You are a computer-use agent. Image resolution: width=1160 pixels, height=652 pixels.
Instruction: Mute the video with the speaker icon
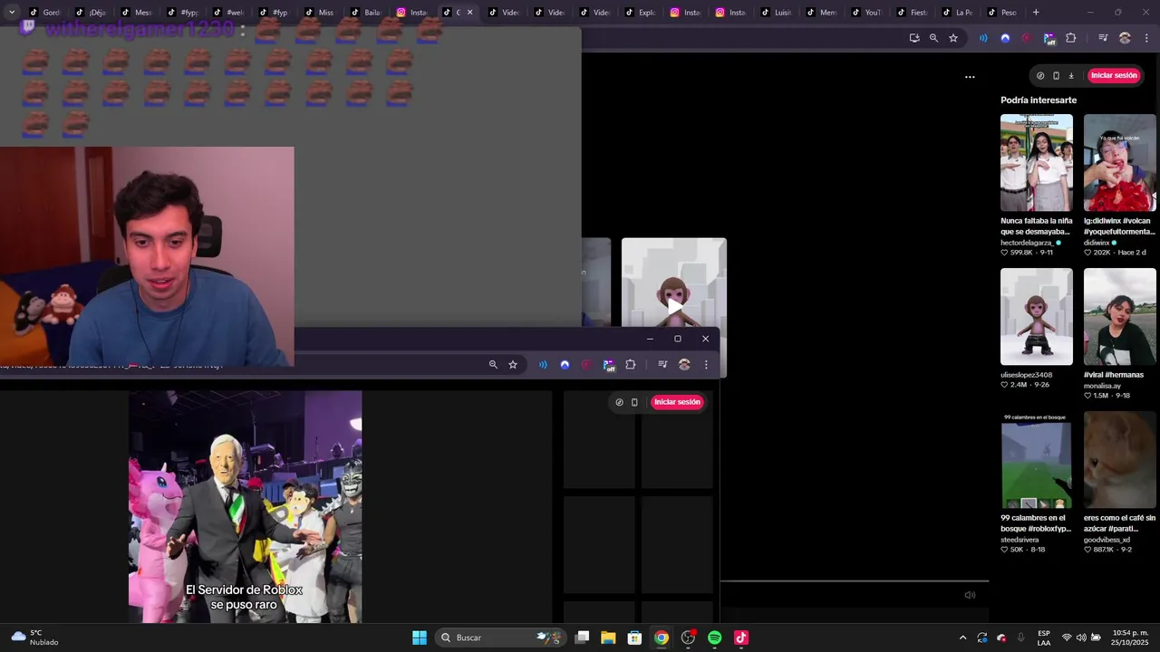970,595
